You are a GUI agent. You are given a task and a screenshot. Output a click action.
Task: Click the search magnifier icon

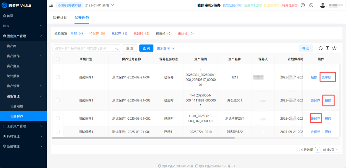coord(117,48)
